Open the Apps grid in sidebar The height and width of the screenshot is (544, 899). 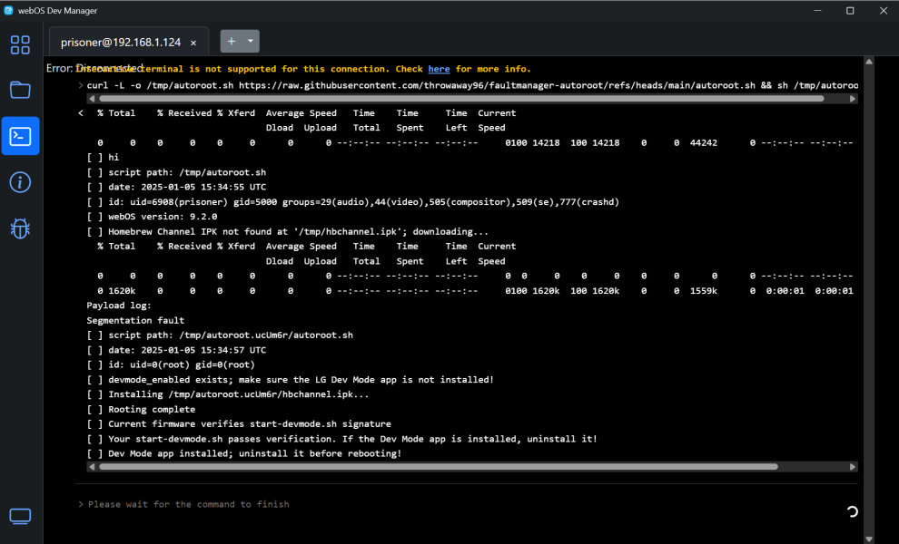pos(20,44)
